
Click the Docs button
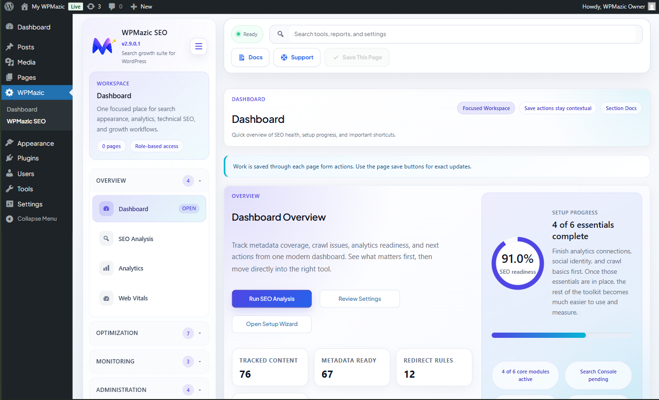pyautogui.click(x=251, y=57)
